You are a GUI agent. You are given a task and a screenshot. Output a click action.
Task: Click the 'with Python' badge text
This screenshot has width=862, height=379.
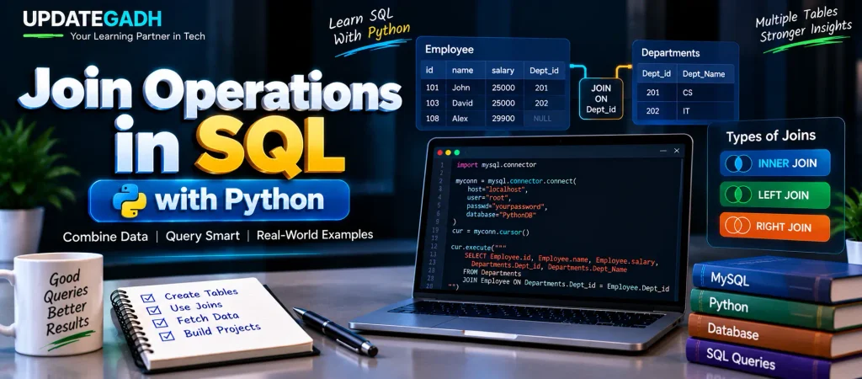click(239, 200)
